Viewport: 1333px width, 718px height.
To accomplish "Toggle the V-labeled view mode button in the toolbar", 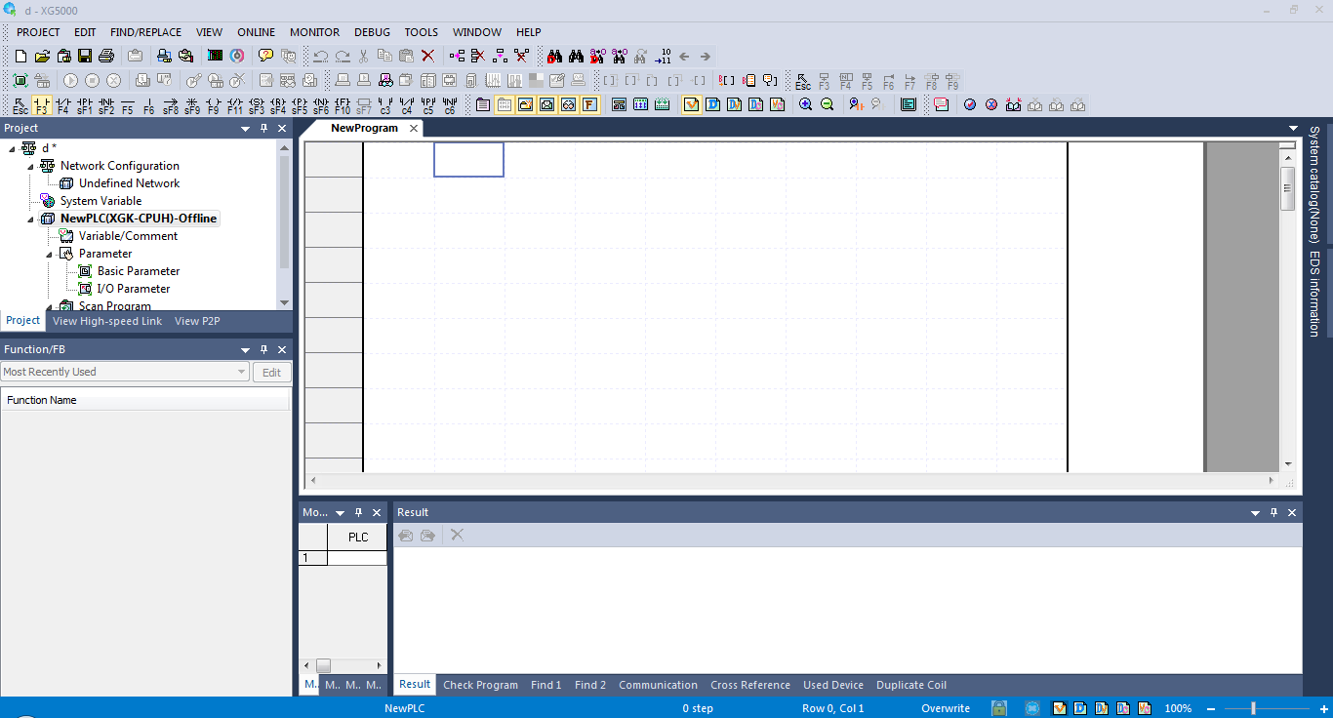I will pos(691,104).
